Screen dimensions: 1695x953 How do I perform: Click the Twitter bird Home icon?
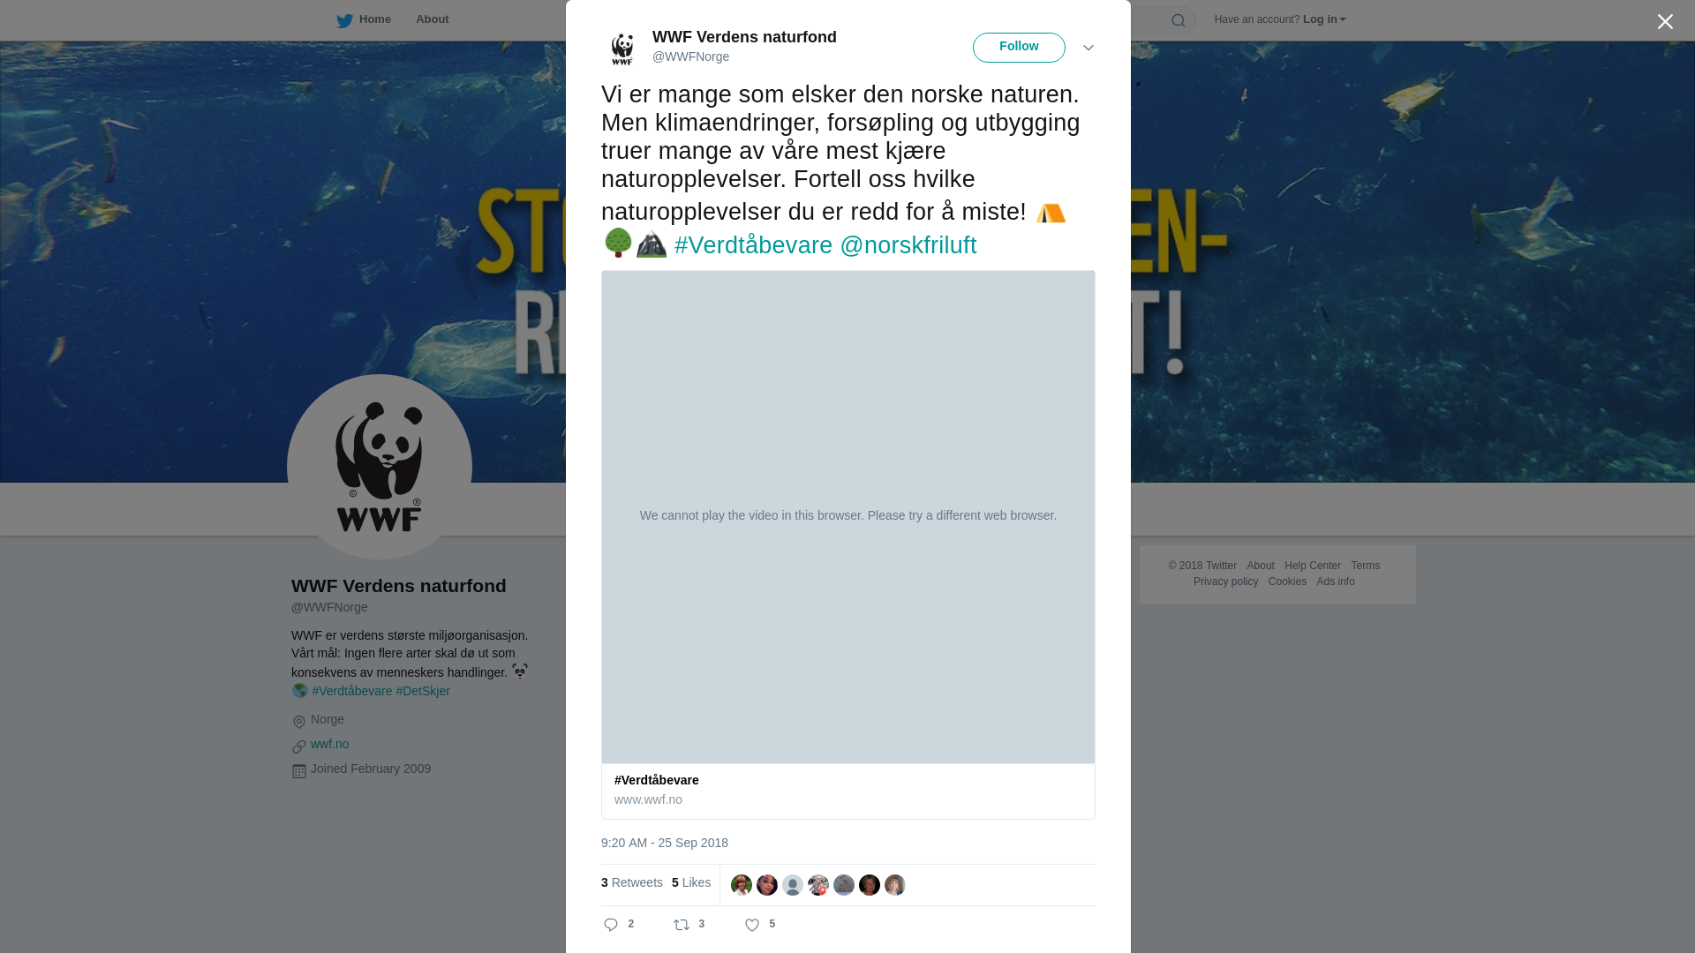pos(345,20)
